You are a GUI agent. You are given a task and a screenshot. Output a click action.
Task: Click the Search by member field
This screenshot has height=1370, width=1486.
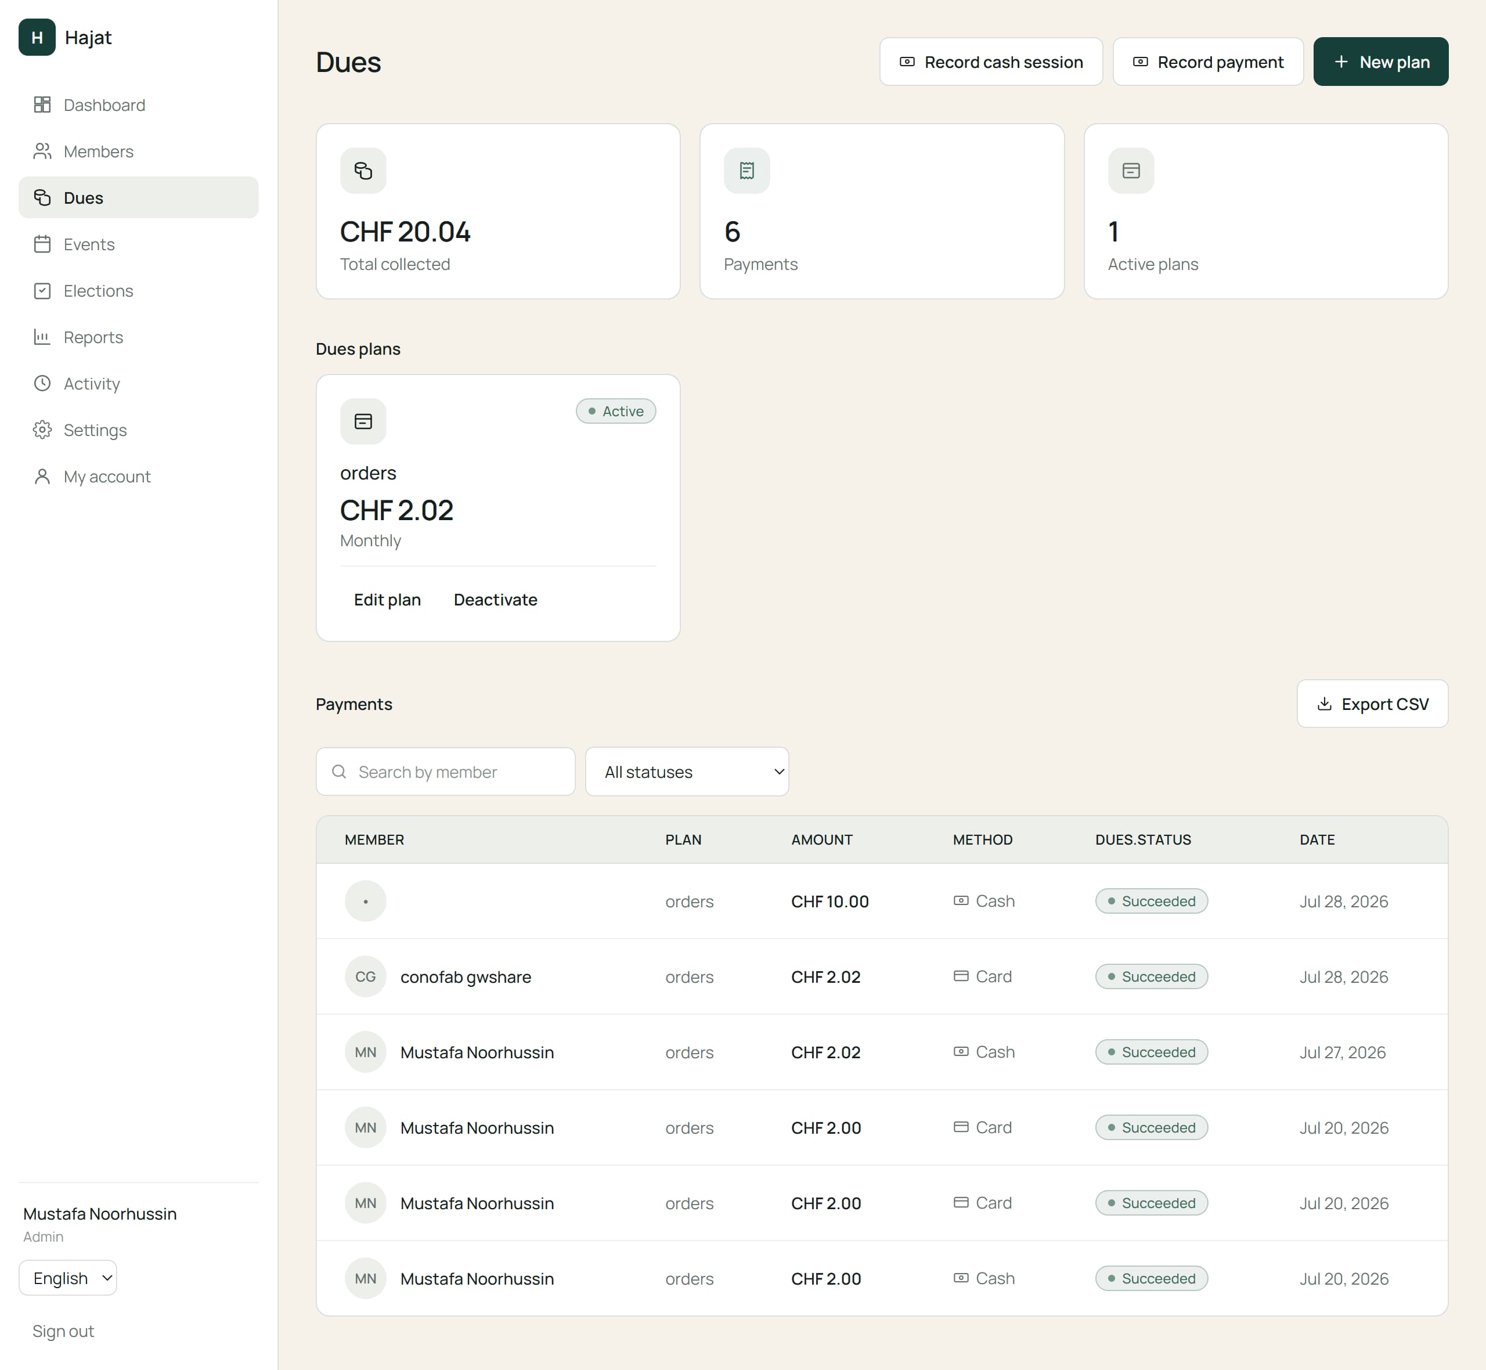(x=445, y=771)
